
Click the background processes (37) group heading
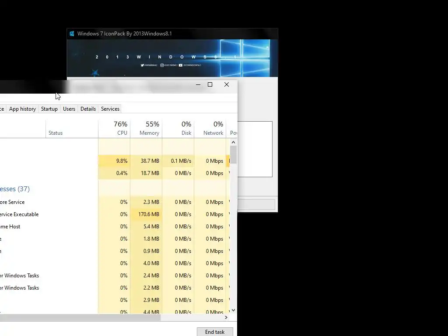[14, 189]
